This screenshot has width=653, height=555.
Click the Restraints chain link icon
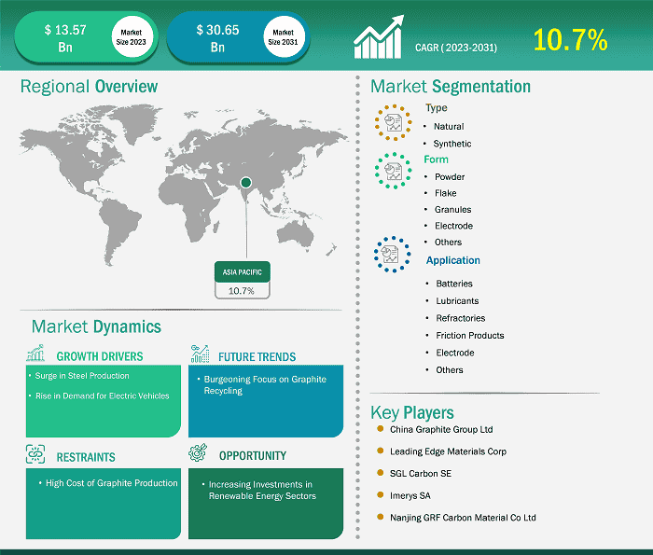[x=35, y=454]
